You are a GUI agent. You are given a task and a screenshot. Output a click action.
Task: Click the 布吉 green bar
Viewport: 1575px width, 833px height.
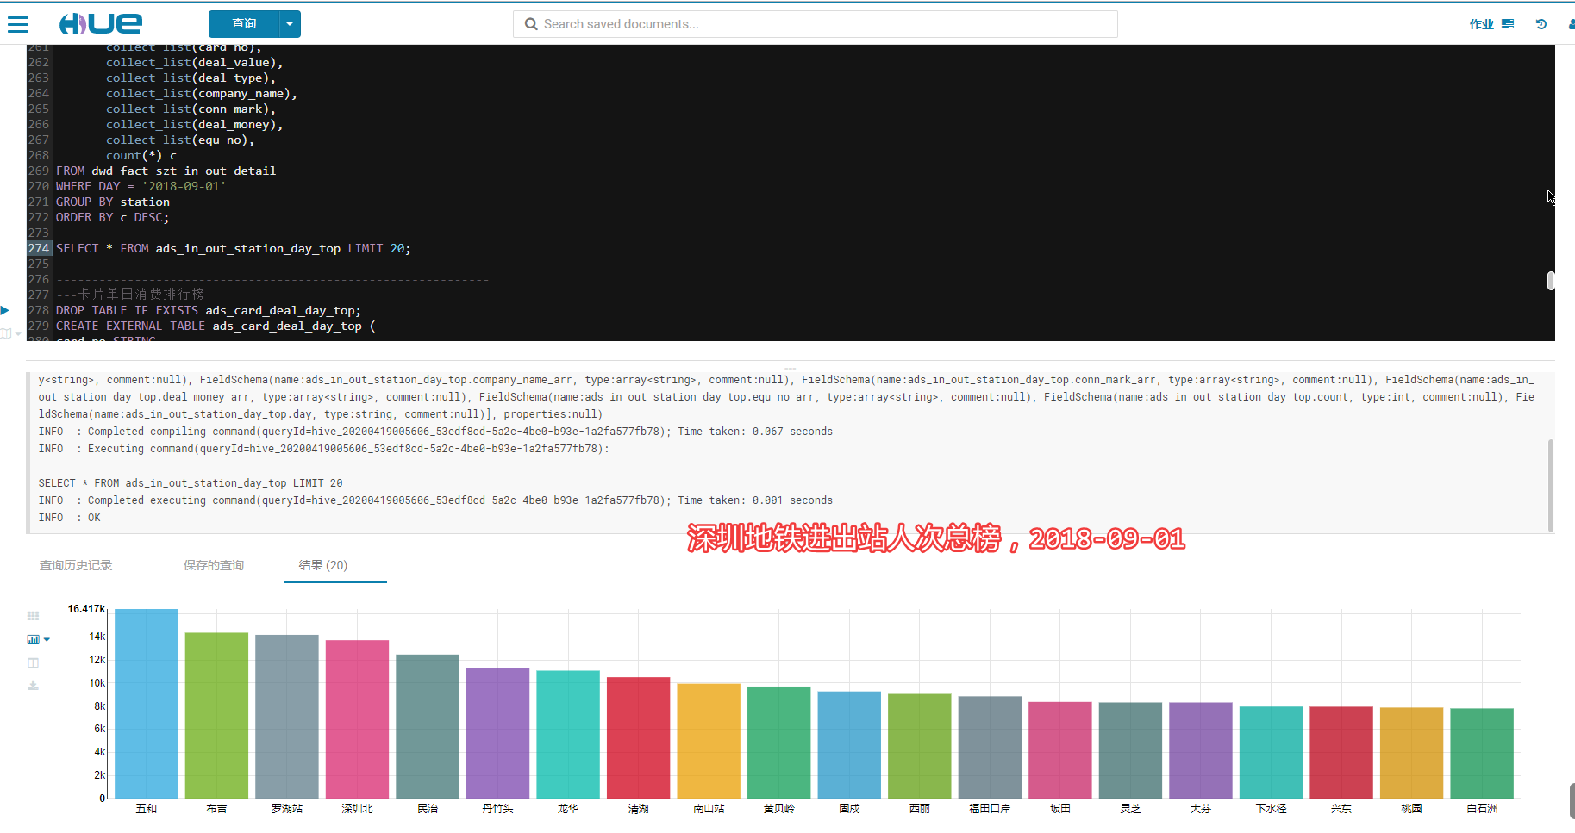point(216,716)
